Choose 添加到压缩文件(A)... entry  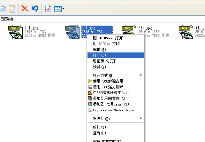pos(116,99)
